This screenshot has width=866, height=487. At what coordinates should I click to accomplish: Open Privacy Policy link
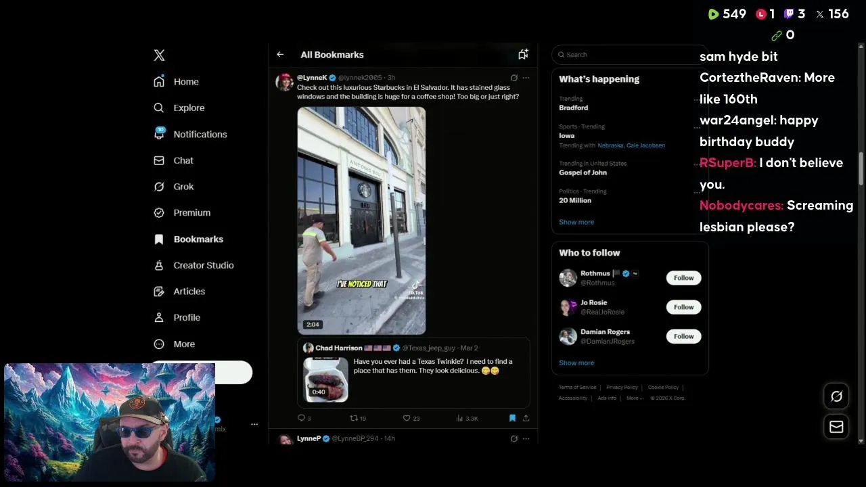[x=622, y=388]
